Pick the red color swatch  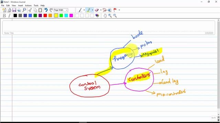pos(45,15)
